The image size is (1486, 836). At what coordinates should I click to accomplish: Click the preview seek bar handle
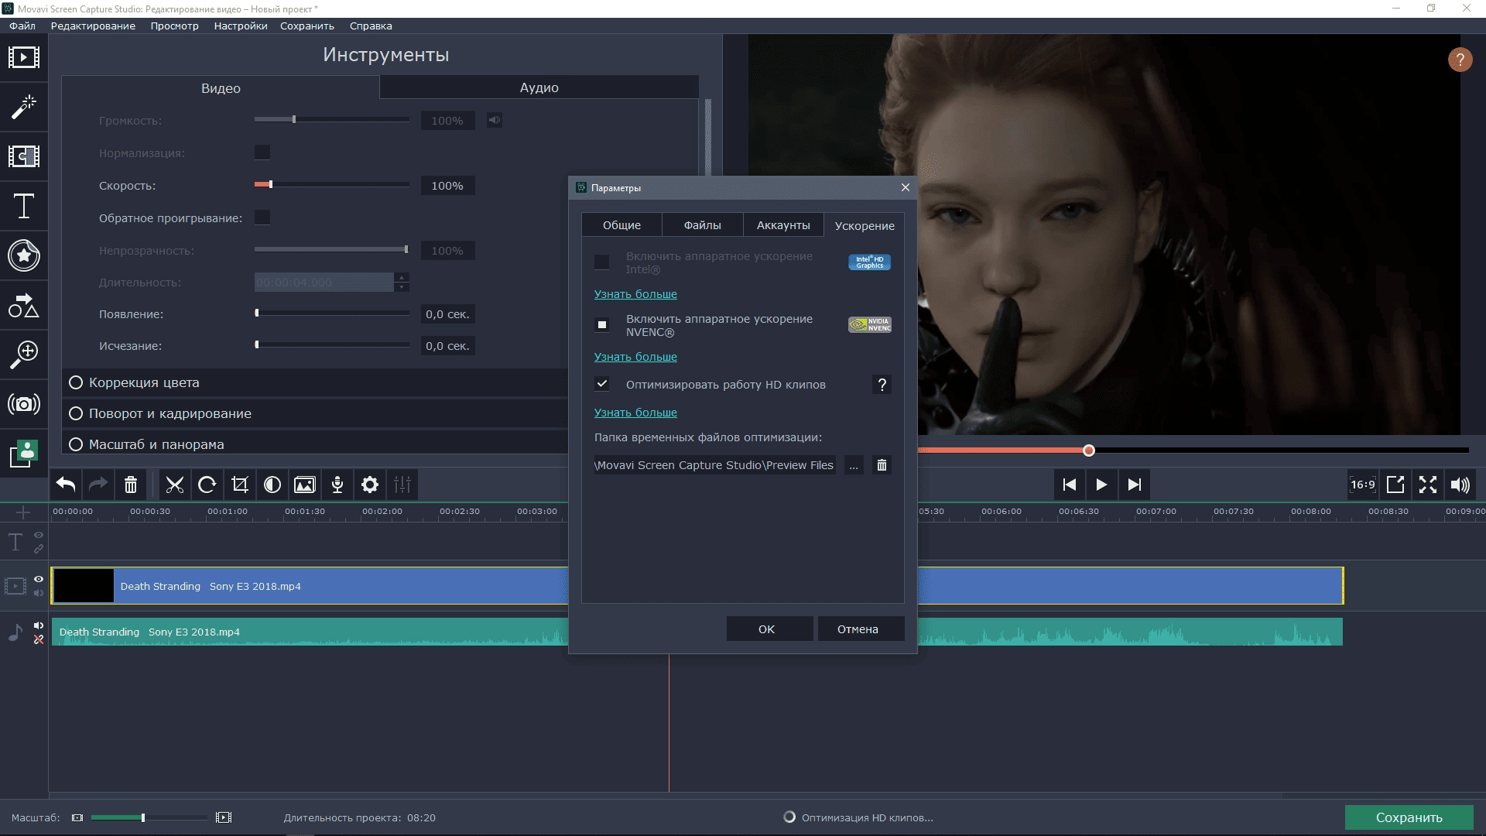1089,451
